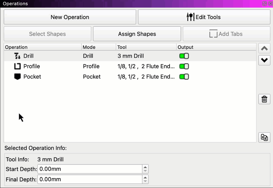The width and height of the screenshot is (273, 188).
Task: Duplicate operation using copy icon
Action: [x=264, y=138]
